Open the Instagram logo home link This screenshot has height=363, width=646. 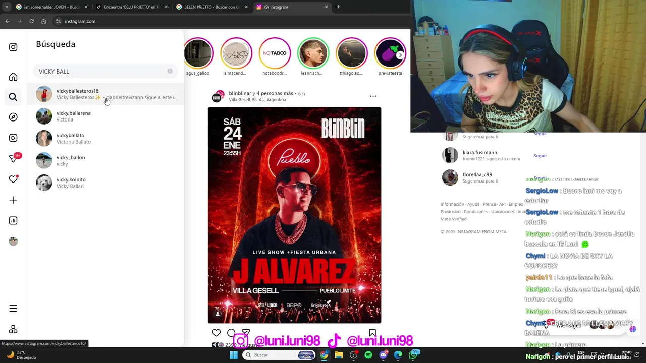[13, 47]
